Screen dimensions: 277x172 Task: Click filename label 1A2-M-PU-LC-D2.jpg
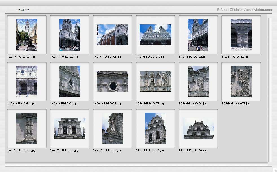[107, 150]
